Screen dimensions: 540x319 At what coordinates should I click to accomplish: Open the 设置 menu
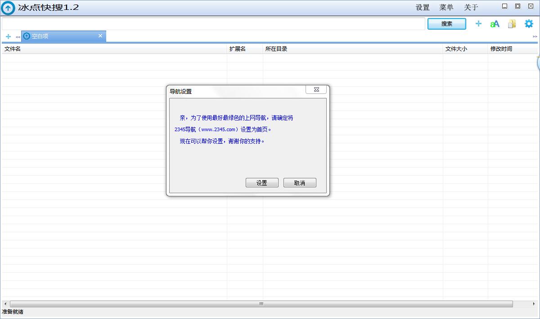point(423,8)
